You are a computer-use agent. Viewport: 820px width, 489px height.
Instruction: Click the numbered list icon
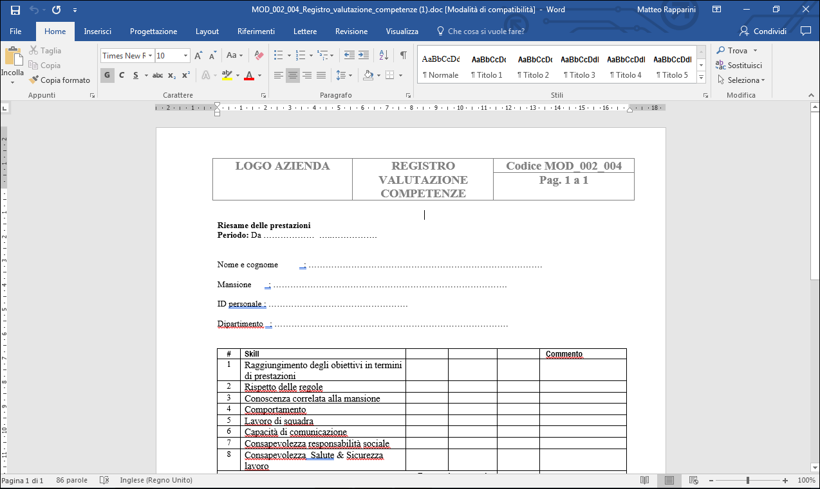pyautogui.click(x=301, y=56)
